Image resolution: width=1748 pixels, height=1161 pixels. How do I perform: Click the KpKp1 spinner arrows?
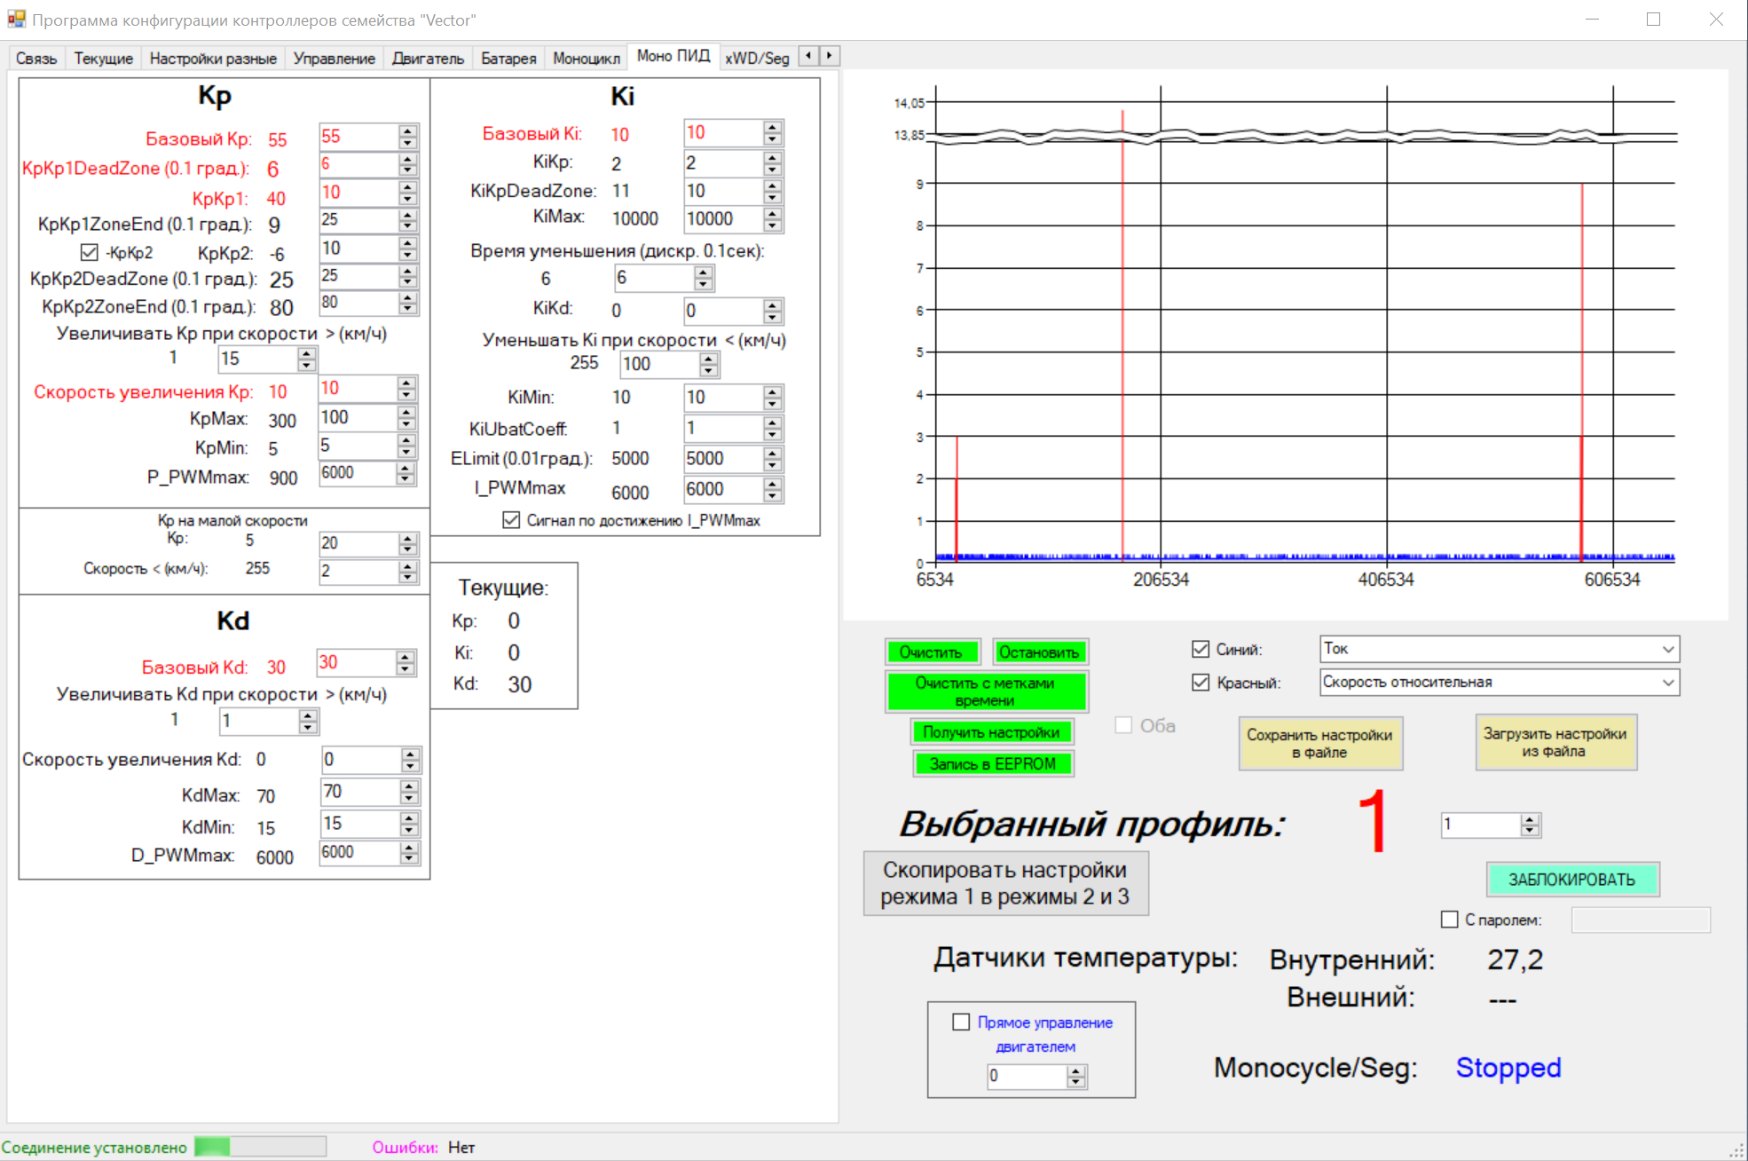click(x=408, y=193)
